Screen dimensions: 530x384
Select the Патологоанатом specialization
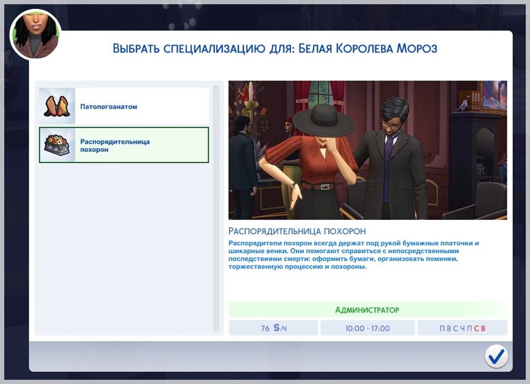[x=124, y=106]
